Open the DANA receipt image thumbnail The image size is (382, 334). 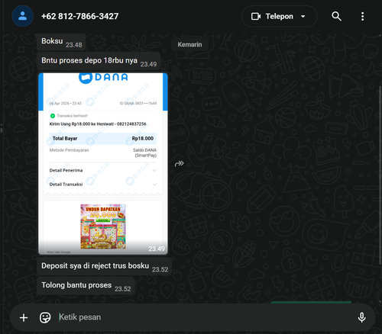103,164
